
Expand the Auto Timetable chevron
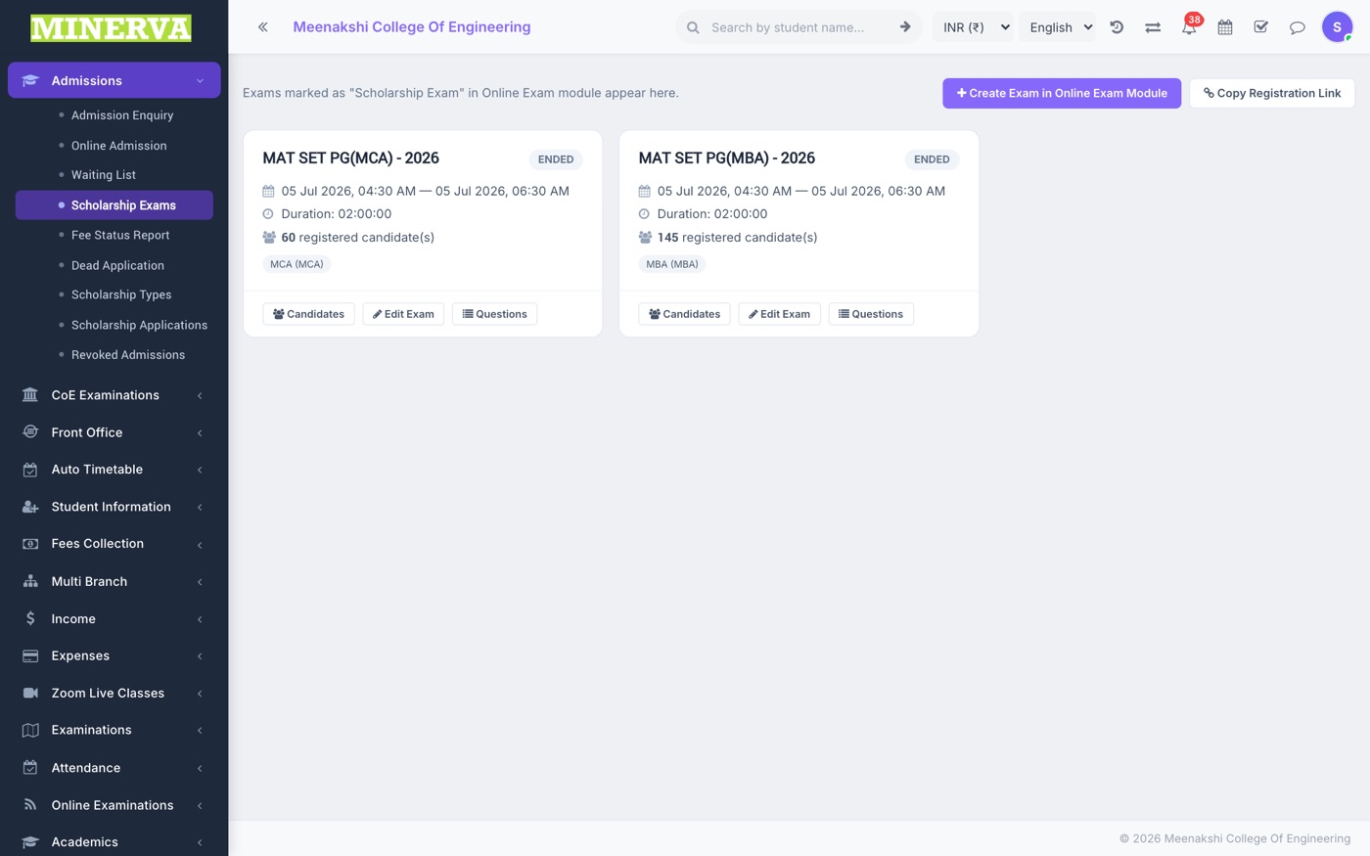tap(200, 470)
